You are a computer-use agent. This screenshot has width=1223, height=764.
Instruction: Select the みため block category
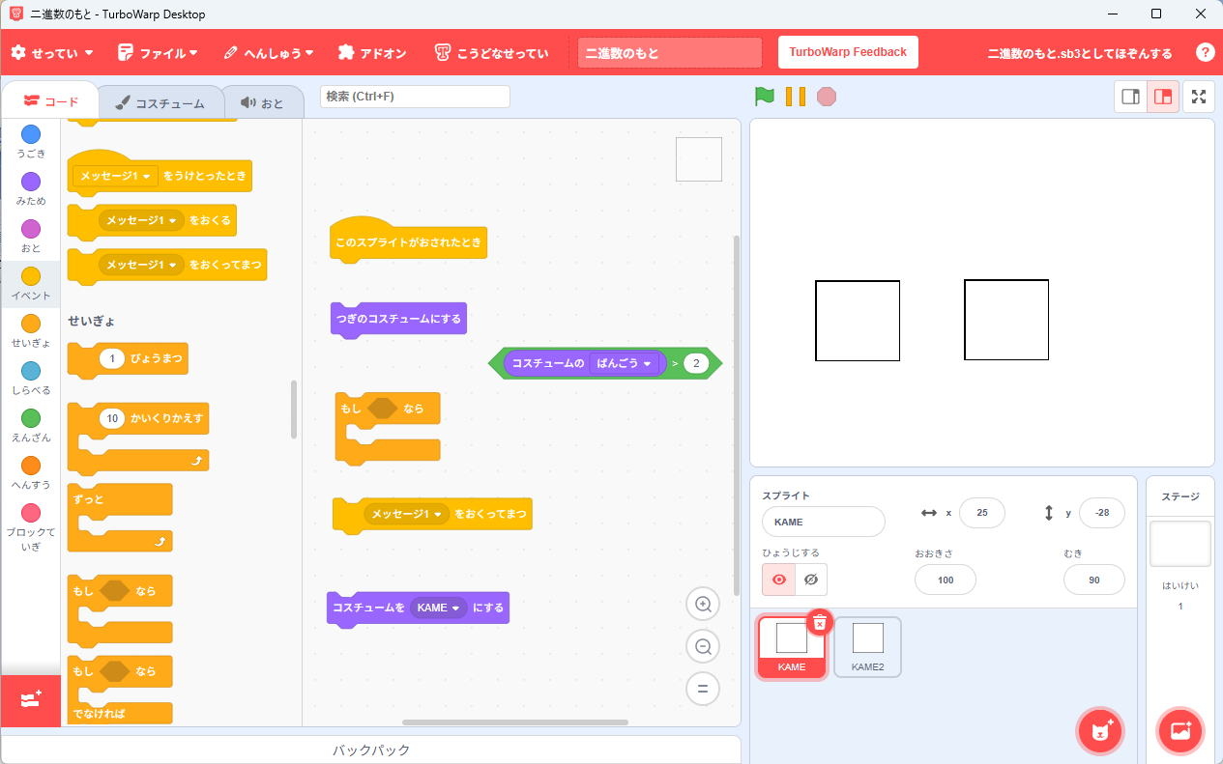coord(31,189)
